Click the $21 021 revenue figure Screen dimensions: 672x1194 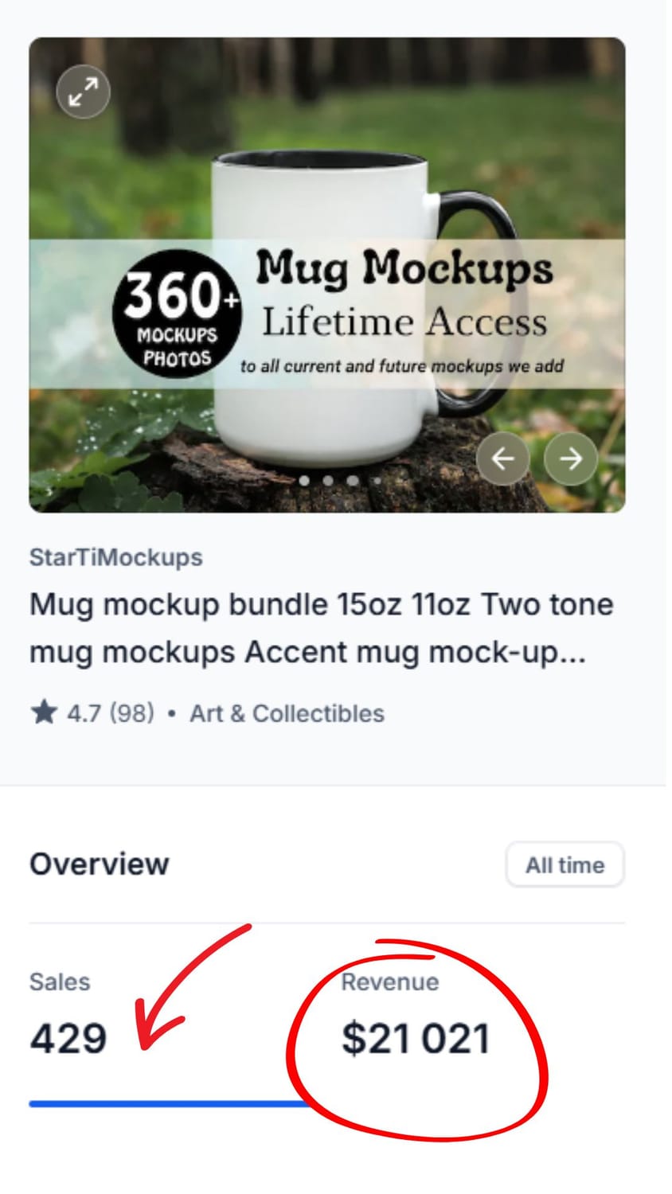click(416, 1039)
